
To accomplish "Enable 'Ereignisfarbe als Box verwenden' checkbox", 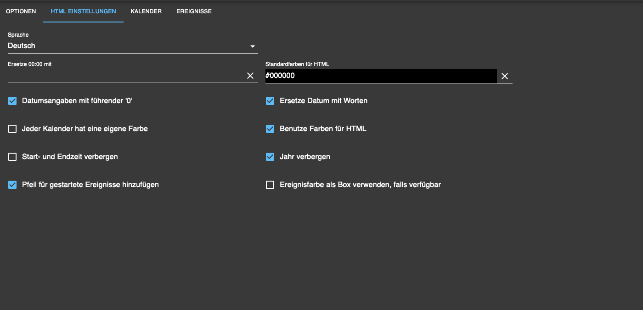I will pyautogui.click(x=270, y=185).
